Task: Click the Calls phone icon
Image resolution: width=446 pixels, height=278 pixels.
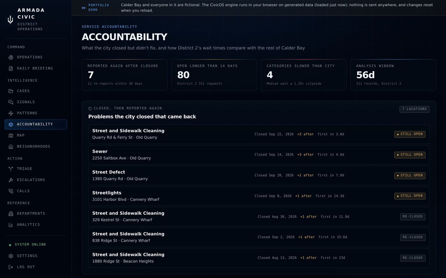Action: (x=11, y=191)
